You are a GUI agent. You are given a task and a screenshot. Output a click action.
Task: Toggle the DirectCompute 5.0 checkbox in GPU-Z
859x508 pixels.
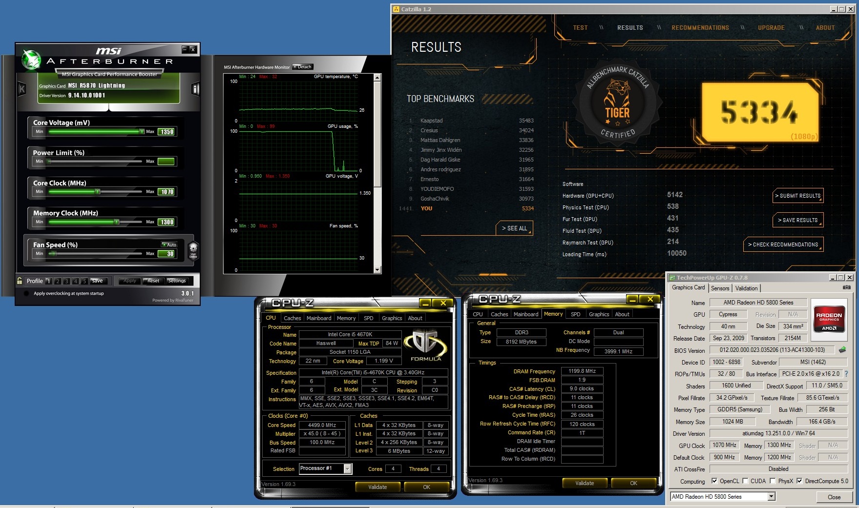(x=799, y=481)
